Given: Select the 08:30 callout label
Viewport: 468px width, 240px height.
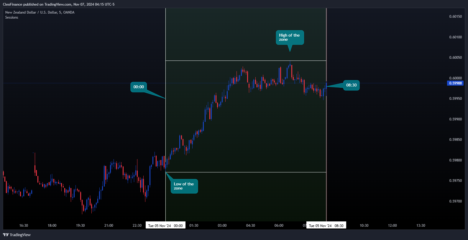Looking at the screenshot, I should click(351, 85).
